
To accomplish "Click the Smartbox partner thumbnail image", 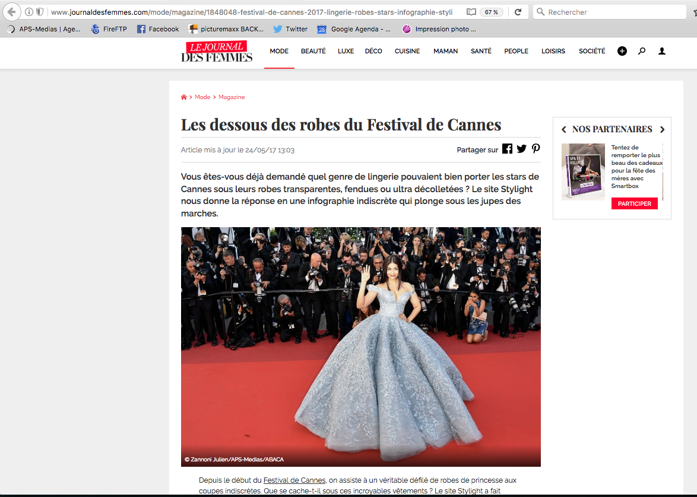I will pos(583,171).
